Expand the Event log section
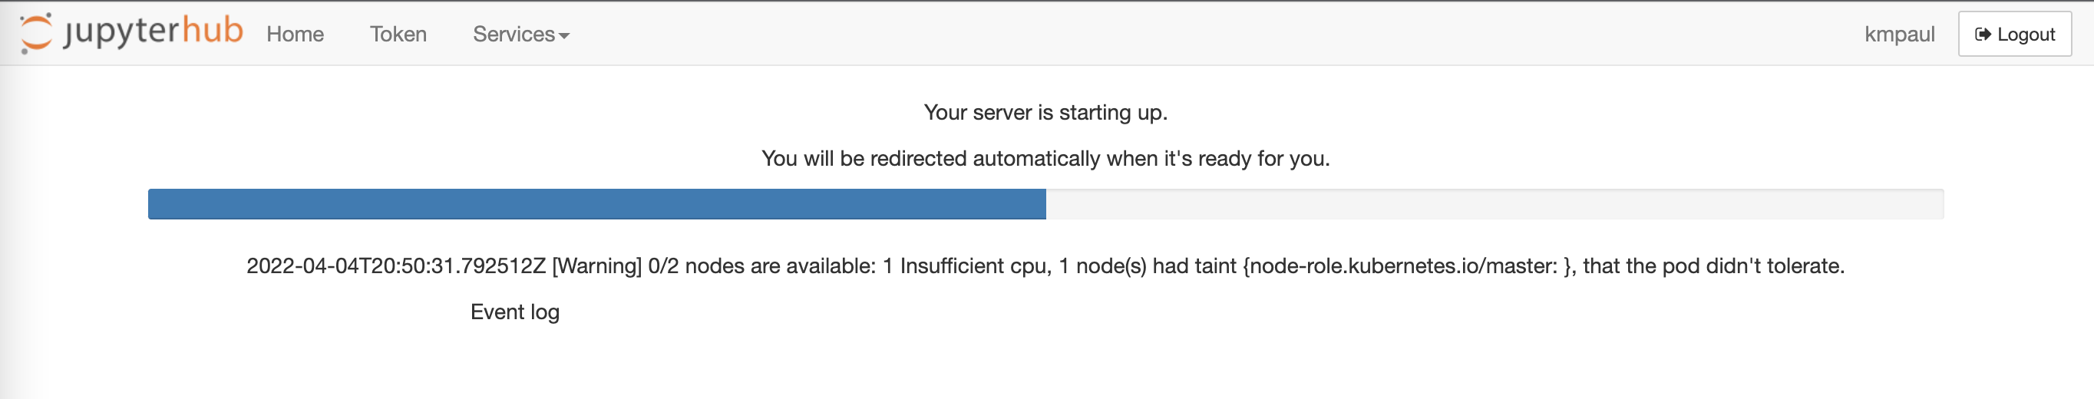The width and height of the screenshot is (2094, 399). (x=514, y=312)
